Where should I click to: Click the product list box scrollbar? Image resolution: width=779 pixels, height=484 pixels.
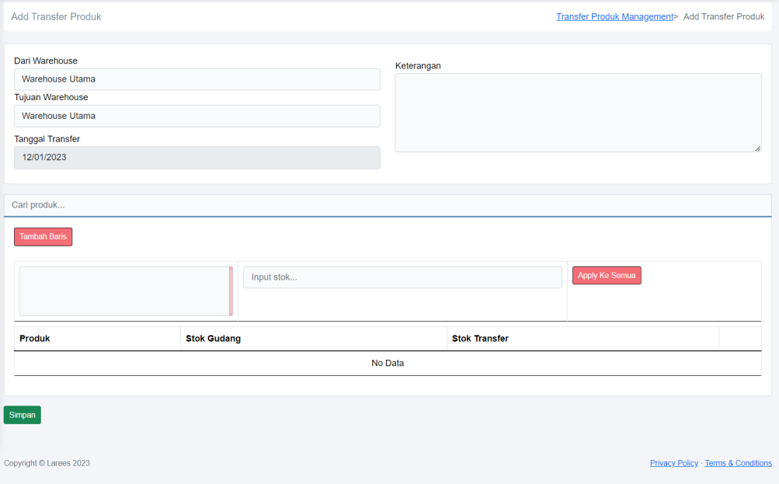231,291
